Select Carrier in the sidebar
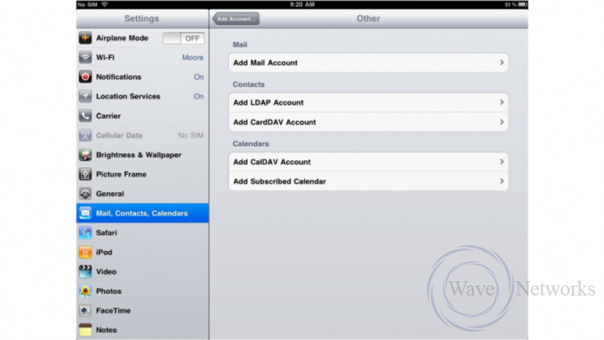 (x=143, y=116)
